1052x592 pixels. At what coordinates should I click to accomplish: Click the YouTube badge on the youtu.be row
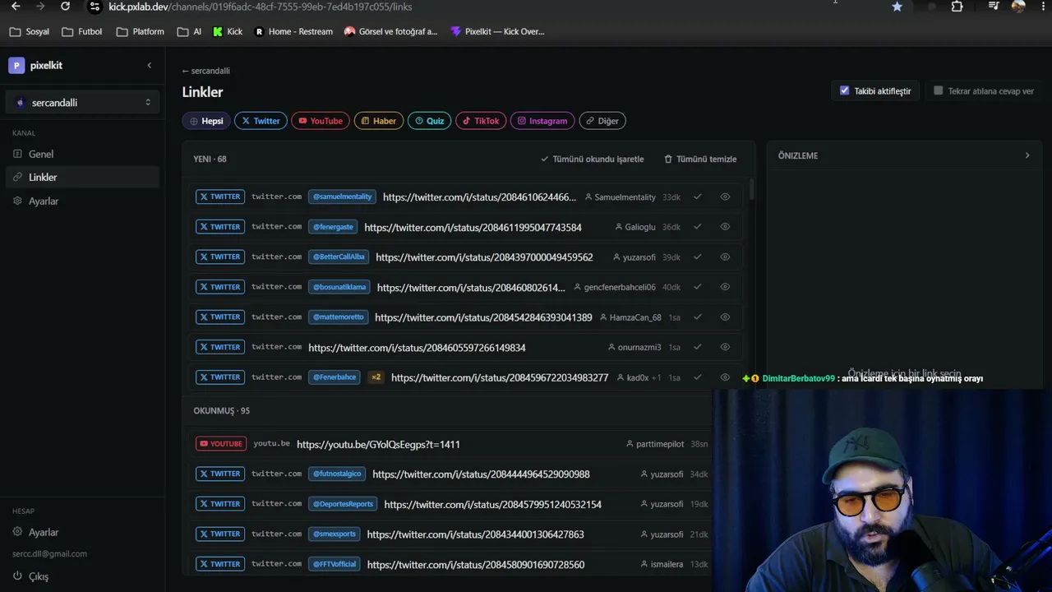(x=221, y=444)
